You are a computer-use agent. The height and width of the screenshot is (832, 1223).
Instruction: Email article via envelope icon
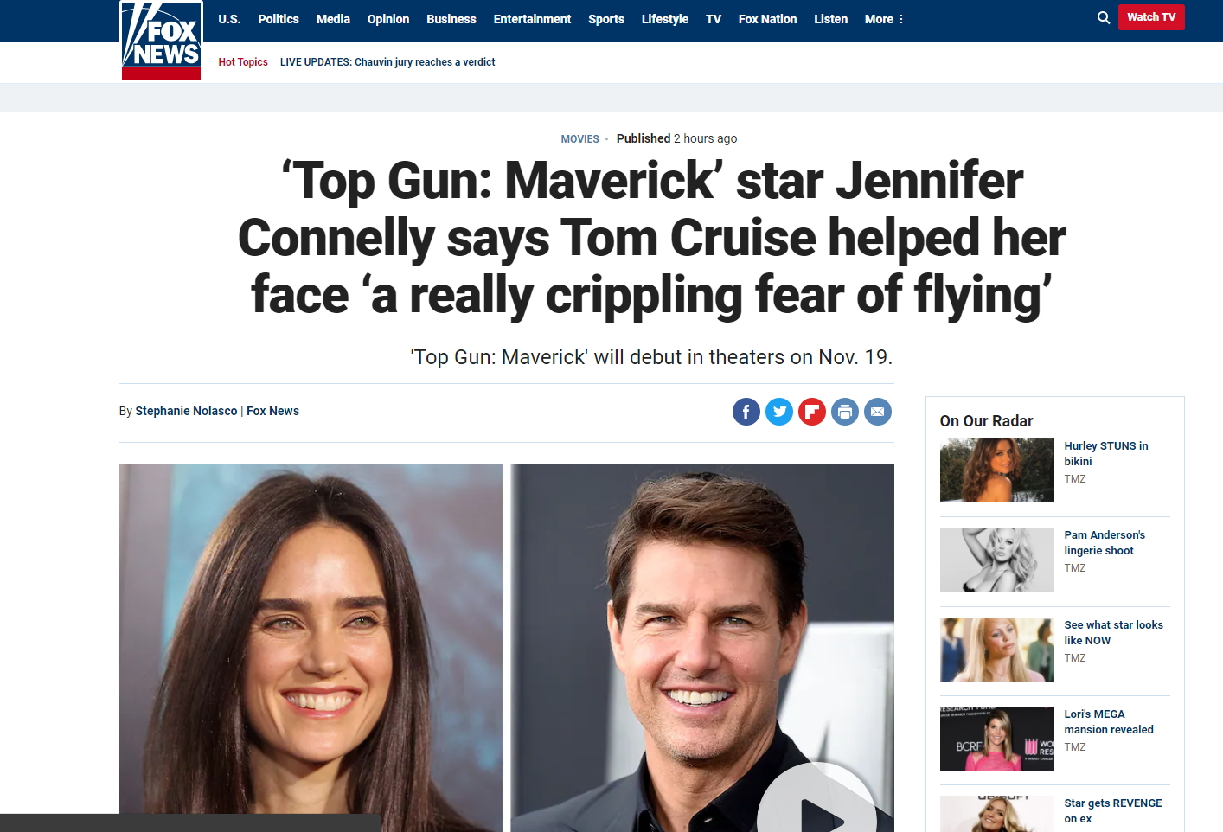click(x=878, y=412)
